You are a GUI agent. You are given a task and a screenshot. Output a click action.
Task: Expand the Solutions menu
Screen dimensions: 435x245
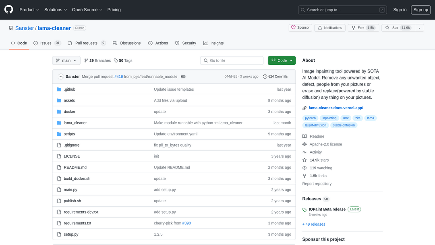[56, 10]
